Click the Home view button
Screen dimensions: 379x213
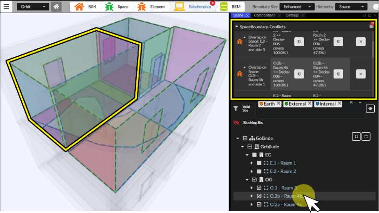[56, 7]
